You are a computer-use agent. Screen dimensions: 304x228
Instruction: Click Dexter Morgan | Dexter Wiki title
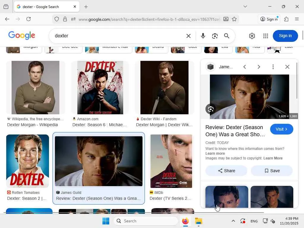tap(164, 125)
